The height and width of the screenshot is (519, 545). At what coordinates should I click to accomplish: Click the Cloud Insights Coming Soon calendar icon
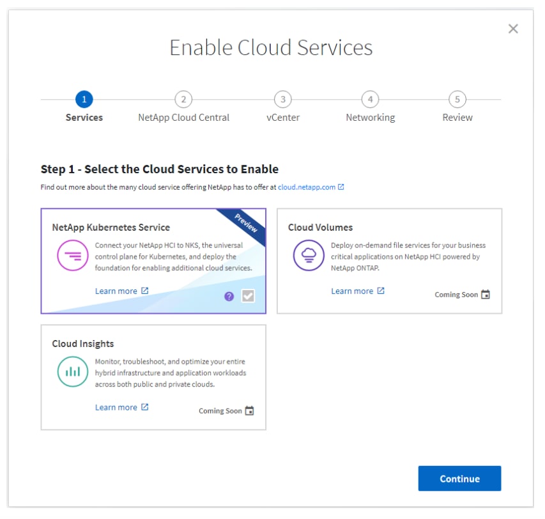[250, 411]
